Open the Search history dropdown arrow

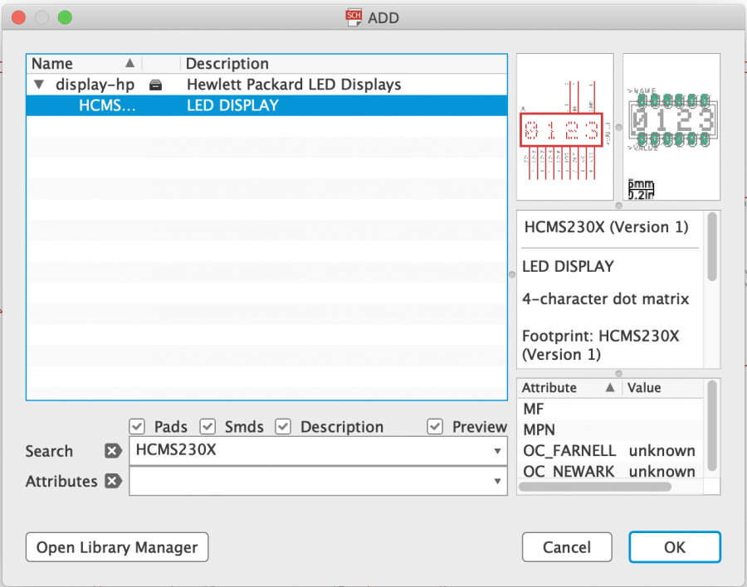(x=496, y=451)
